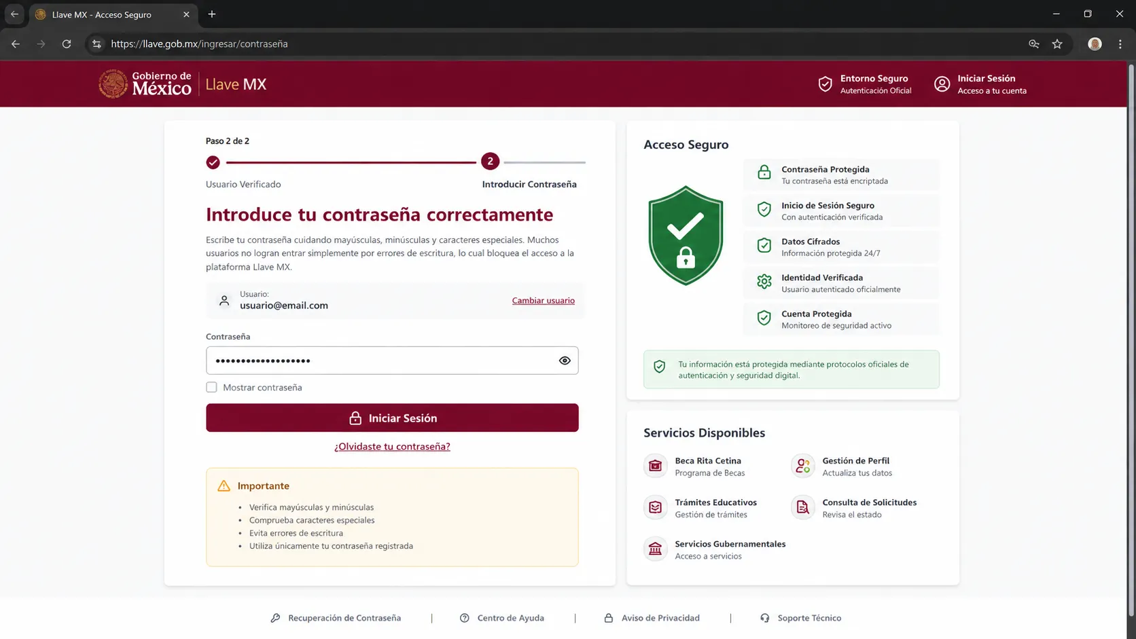Viewport: 1136px width, 639px height.
Task: Click the usuario@email.com text
Action: [284, 306]
